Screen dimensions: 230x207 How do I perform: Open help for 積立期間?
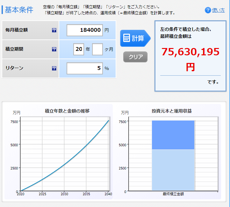(54, 49)
